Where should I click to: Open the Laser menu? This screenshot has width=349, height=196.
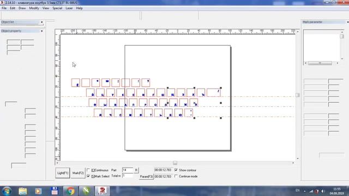coord(69,8)
